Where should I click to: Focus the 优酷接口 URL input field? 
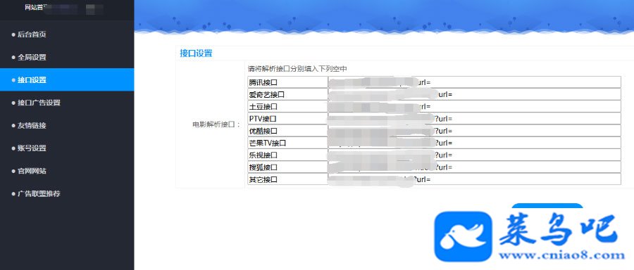(x=474, y=130)
